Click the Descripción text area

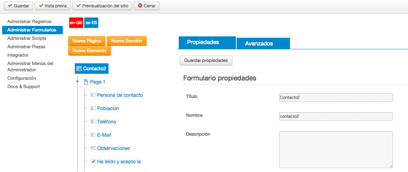[336, 149]
